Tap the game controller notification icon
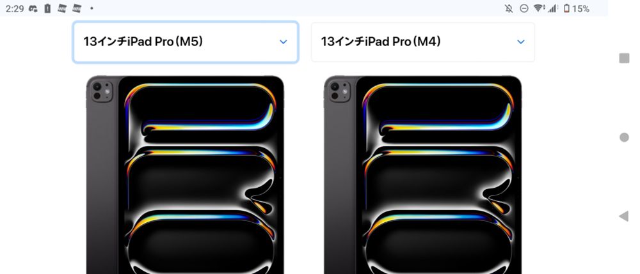This screenshot has height=274, width=640. click(33, 8)
